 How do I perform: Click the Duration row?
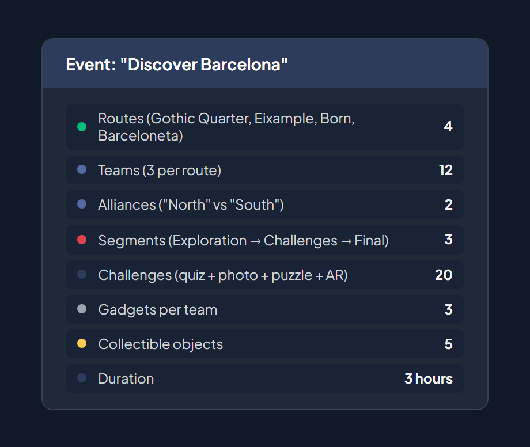(x=264, y=378)
